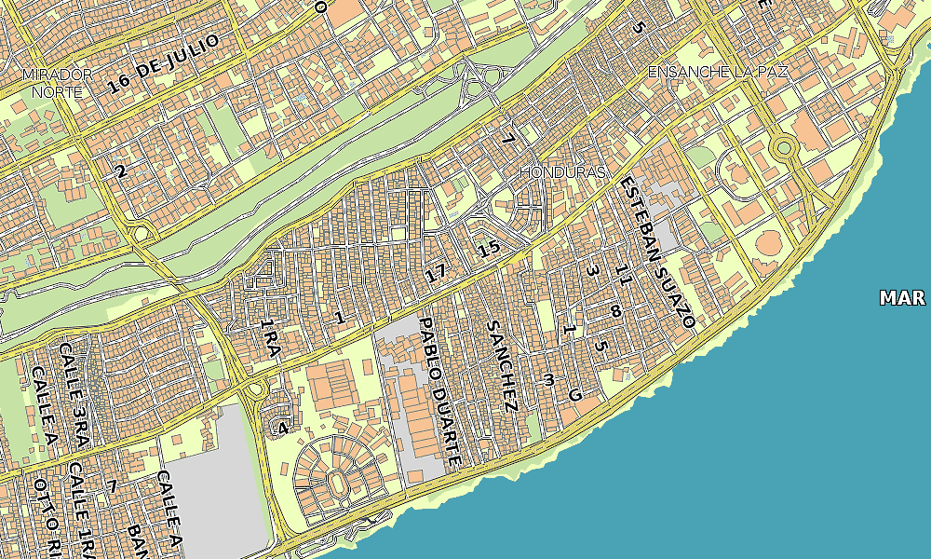The height and width of the screenshot is (559, 931).
Task: Select the street label G near the coast
Action: (x=574, y=395)
